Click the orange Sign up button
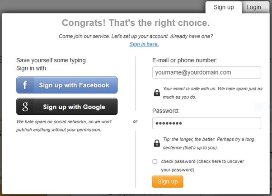This screenshot has height=196, width=272. click(168, 182)
